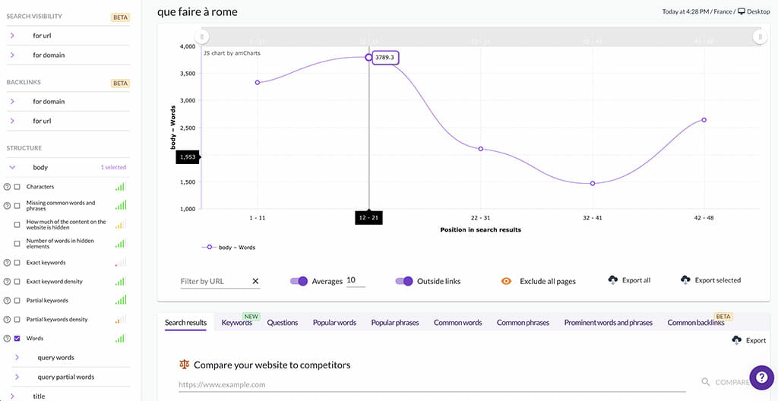This screenshot has width=778, height=401.
Task: Click the Export all cloud icon
Action: (613, 280)
